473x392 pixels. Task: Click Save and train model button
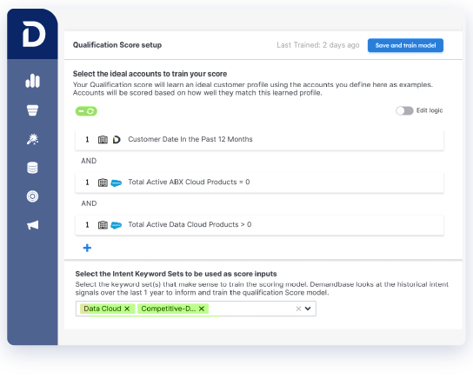coord(405,45)
